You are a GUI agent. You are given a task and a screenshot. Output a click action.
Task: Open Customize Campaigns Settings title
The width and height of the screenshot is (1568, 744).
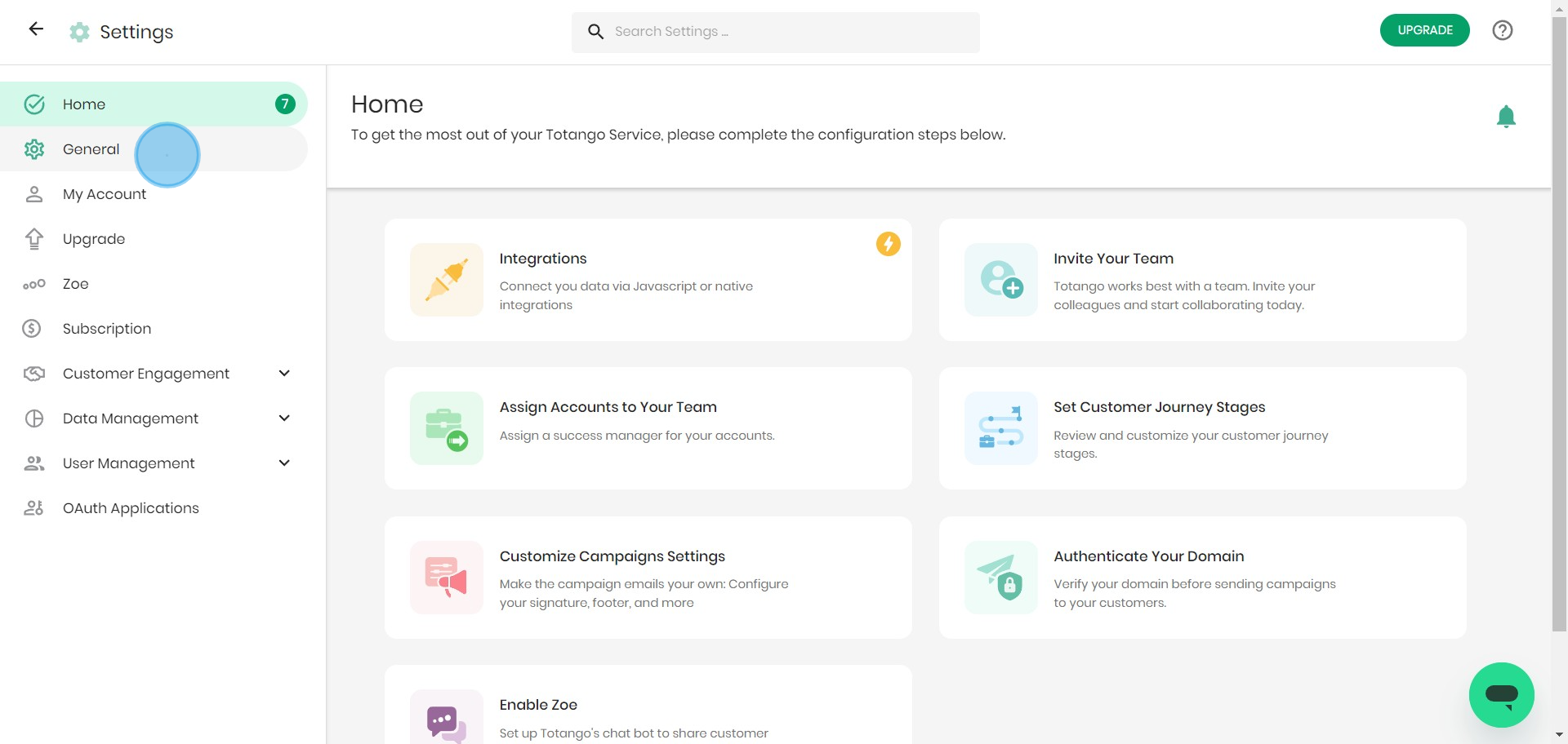point(612,556)
